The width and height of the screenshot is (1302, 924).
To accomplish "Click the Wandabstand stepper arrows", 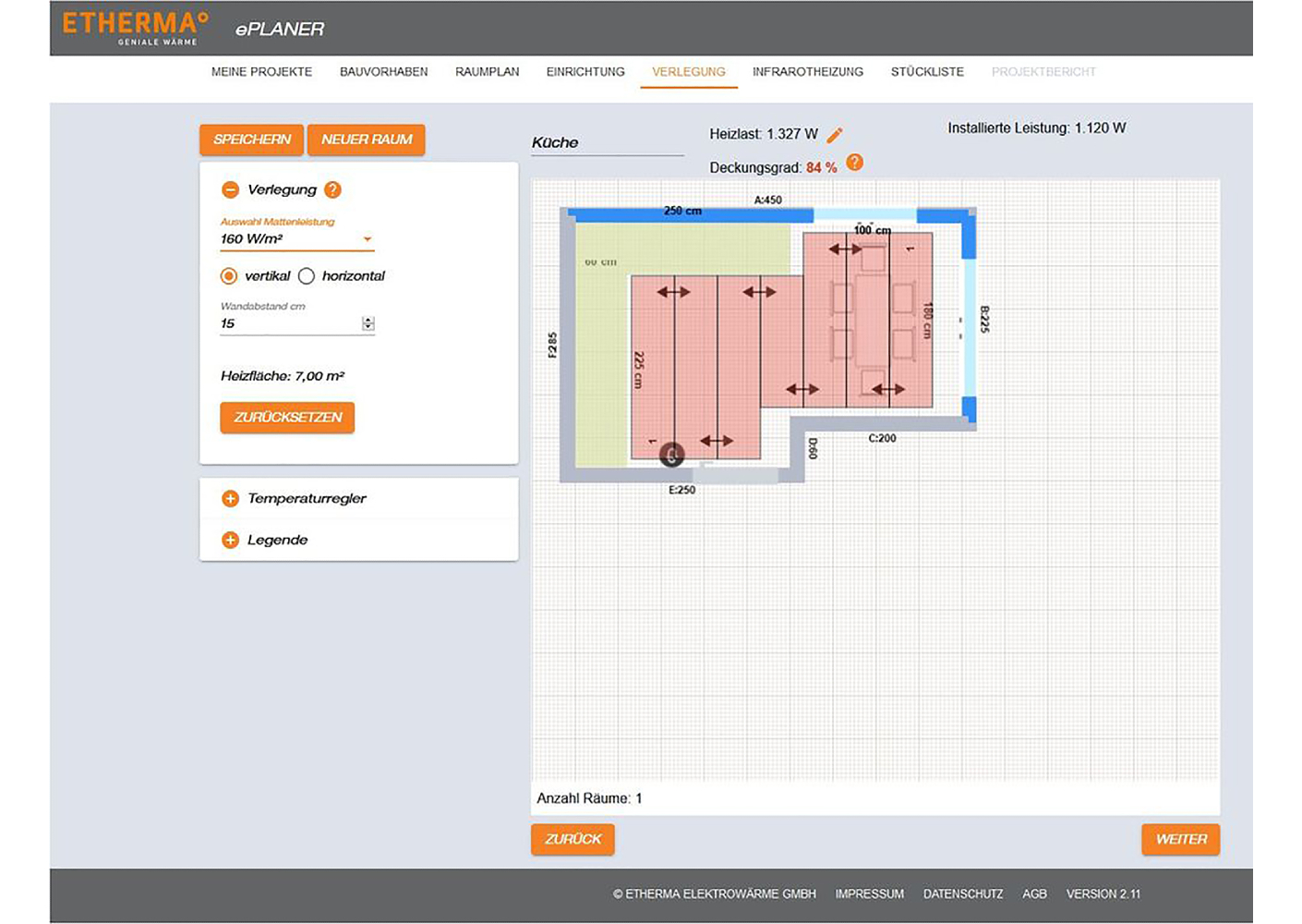I will point(368,323).
